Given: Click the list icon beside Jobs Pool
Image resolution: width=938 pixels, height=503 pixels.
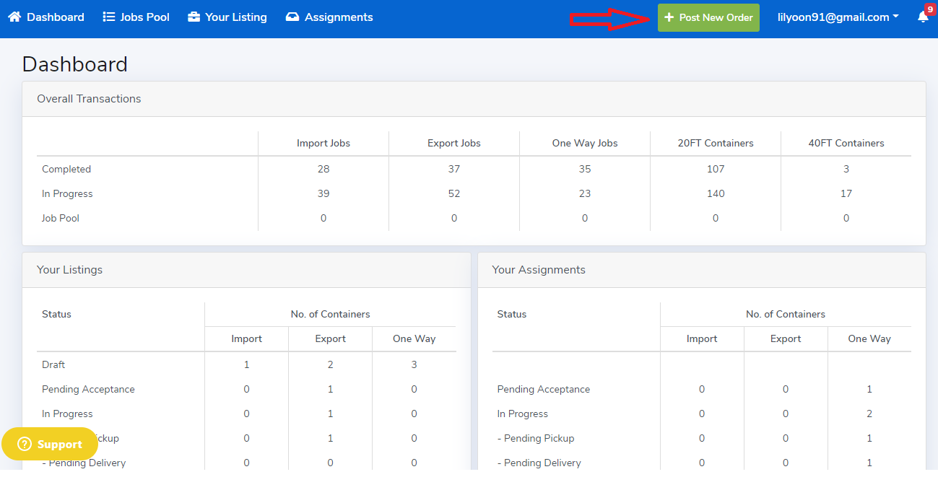Looking at the screenshot, I should [x=109, y=17].
